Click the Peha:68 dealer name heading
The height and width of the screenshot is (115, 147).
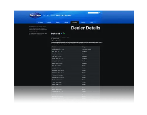pyautogui.click(x=56, y=34)
